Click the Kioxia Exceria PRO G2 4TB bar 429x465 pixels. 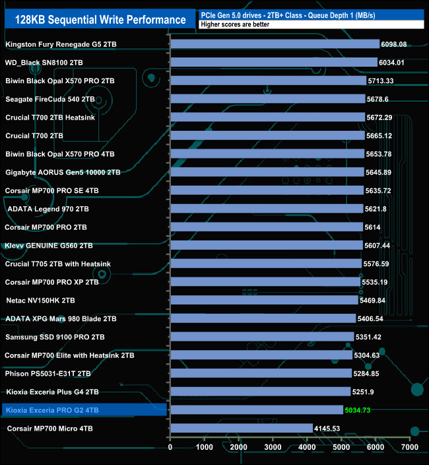(257, 410)
